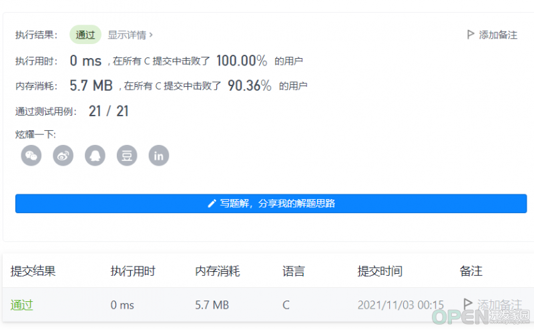Open the 通过 submission in table row

click(21, 305)
